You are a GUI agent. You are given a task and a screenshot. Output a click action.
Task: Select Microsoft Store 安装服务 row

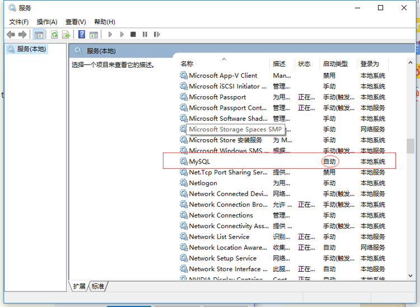pyautogui.click(x=284, y=140)
